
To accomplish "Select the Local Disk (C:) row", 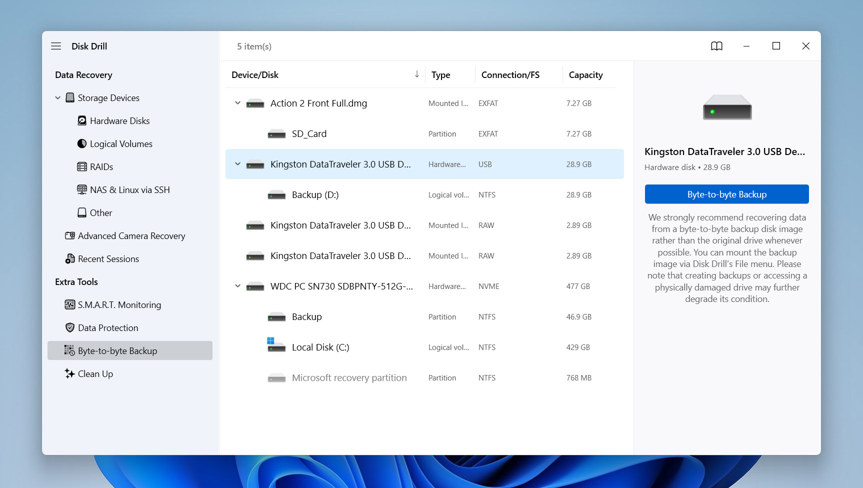I will [x=424, y=347].
